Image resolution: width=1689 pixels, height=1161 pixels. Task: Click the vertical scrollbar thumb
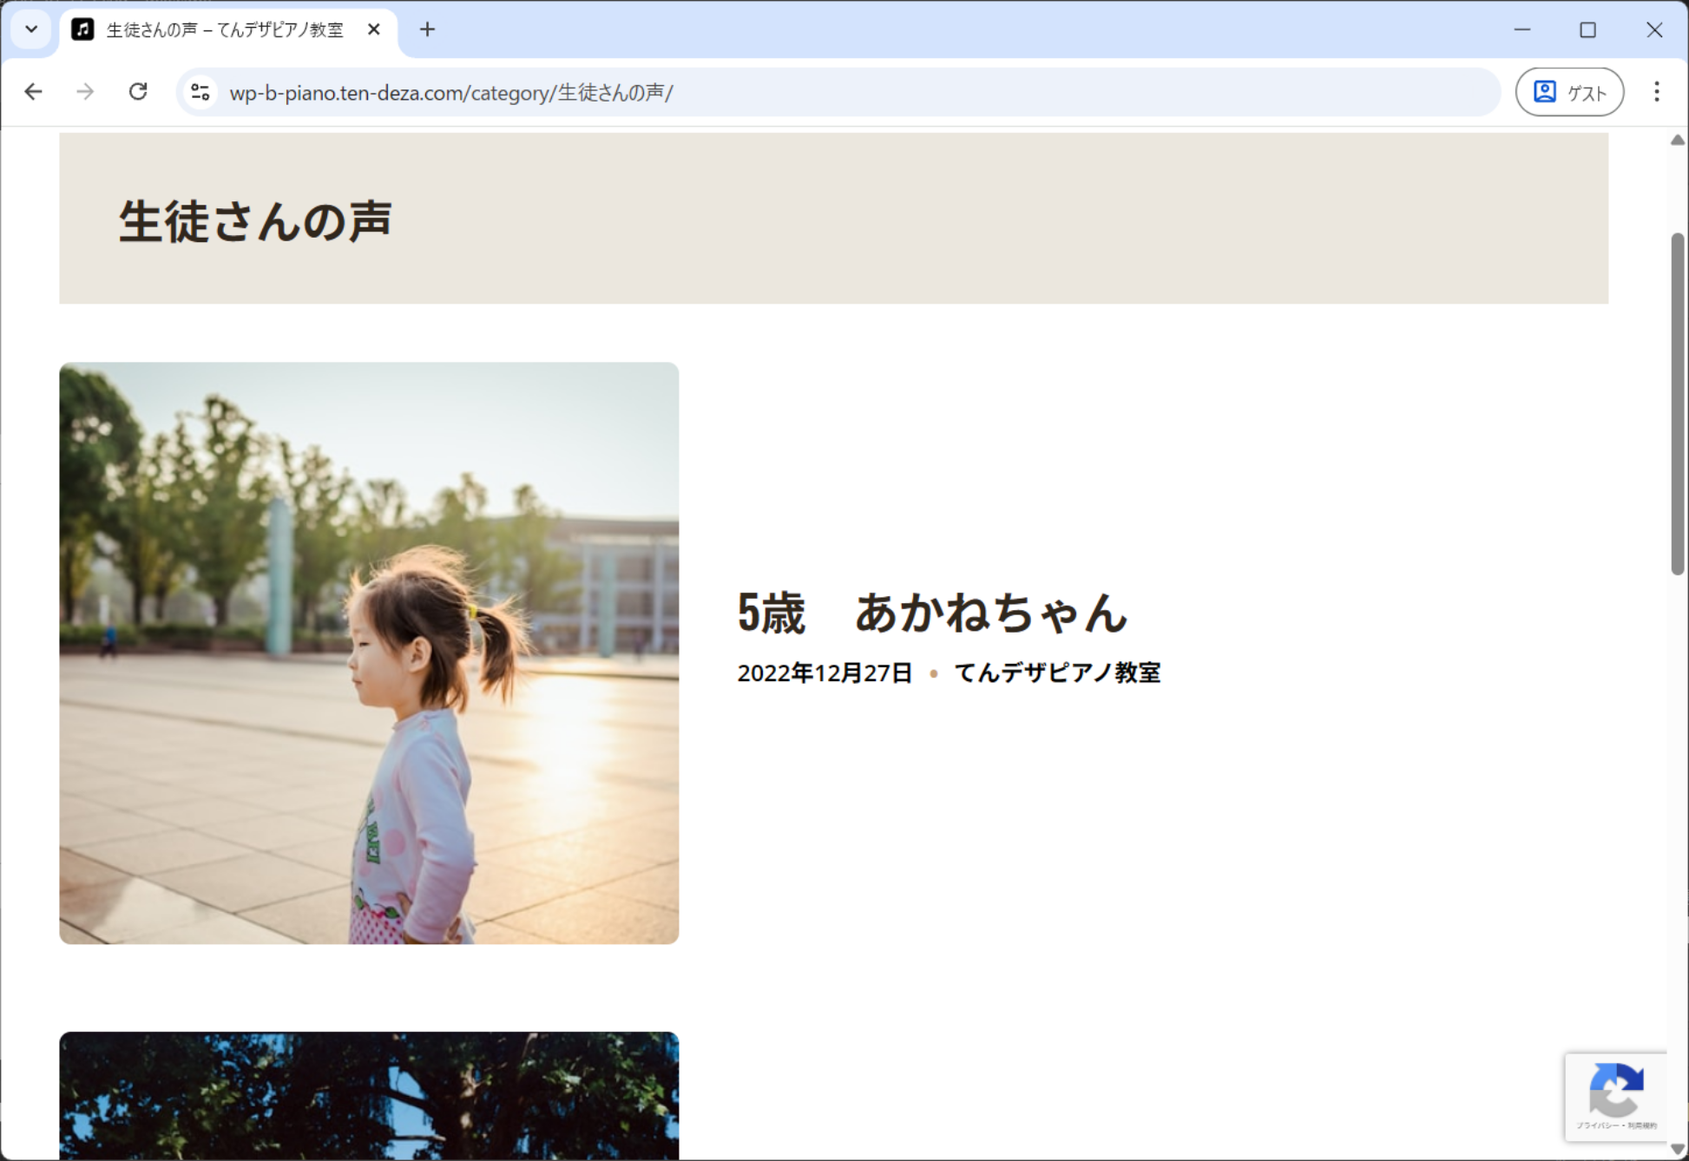[1677, 403]
